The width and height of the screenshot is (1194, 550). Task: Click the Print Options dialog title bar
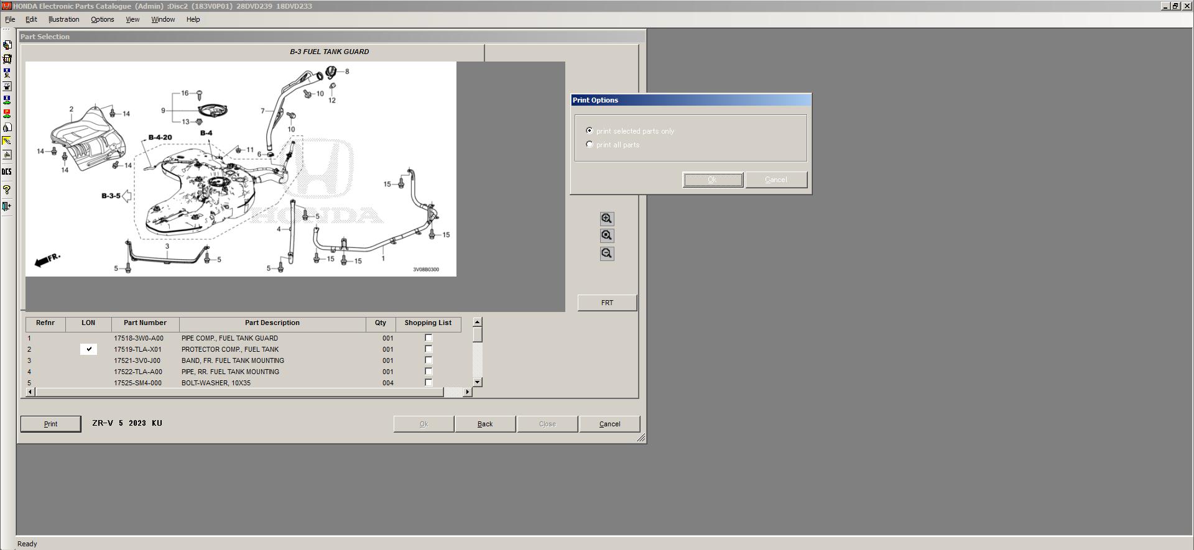pos(691,100)
